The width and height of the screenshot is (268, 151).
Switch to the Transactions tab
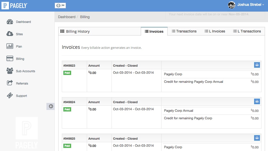(x=184, y=31)
